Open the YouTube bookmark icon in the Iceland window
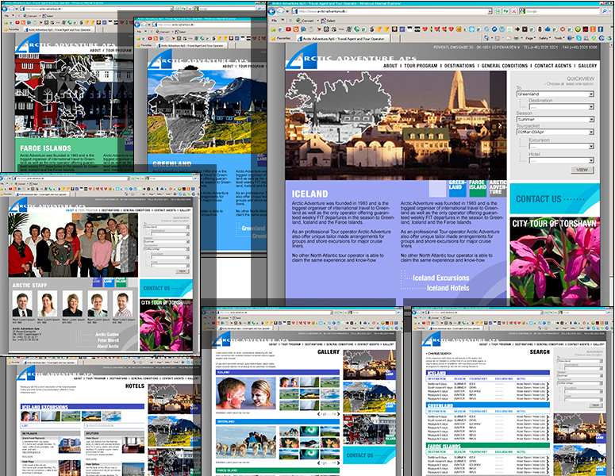The width and height of the screenshot is (615, 476). [288, 29]
